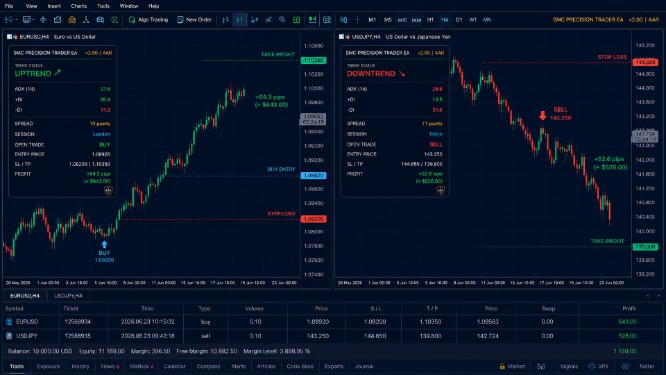Open the VPS cloud icon
666x375 pixels.
592,366
